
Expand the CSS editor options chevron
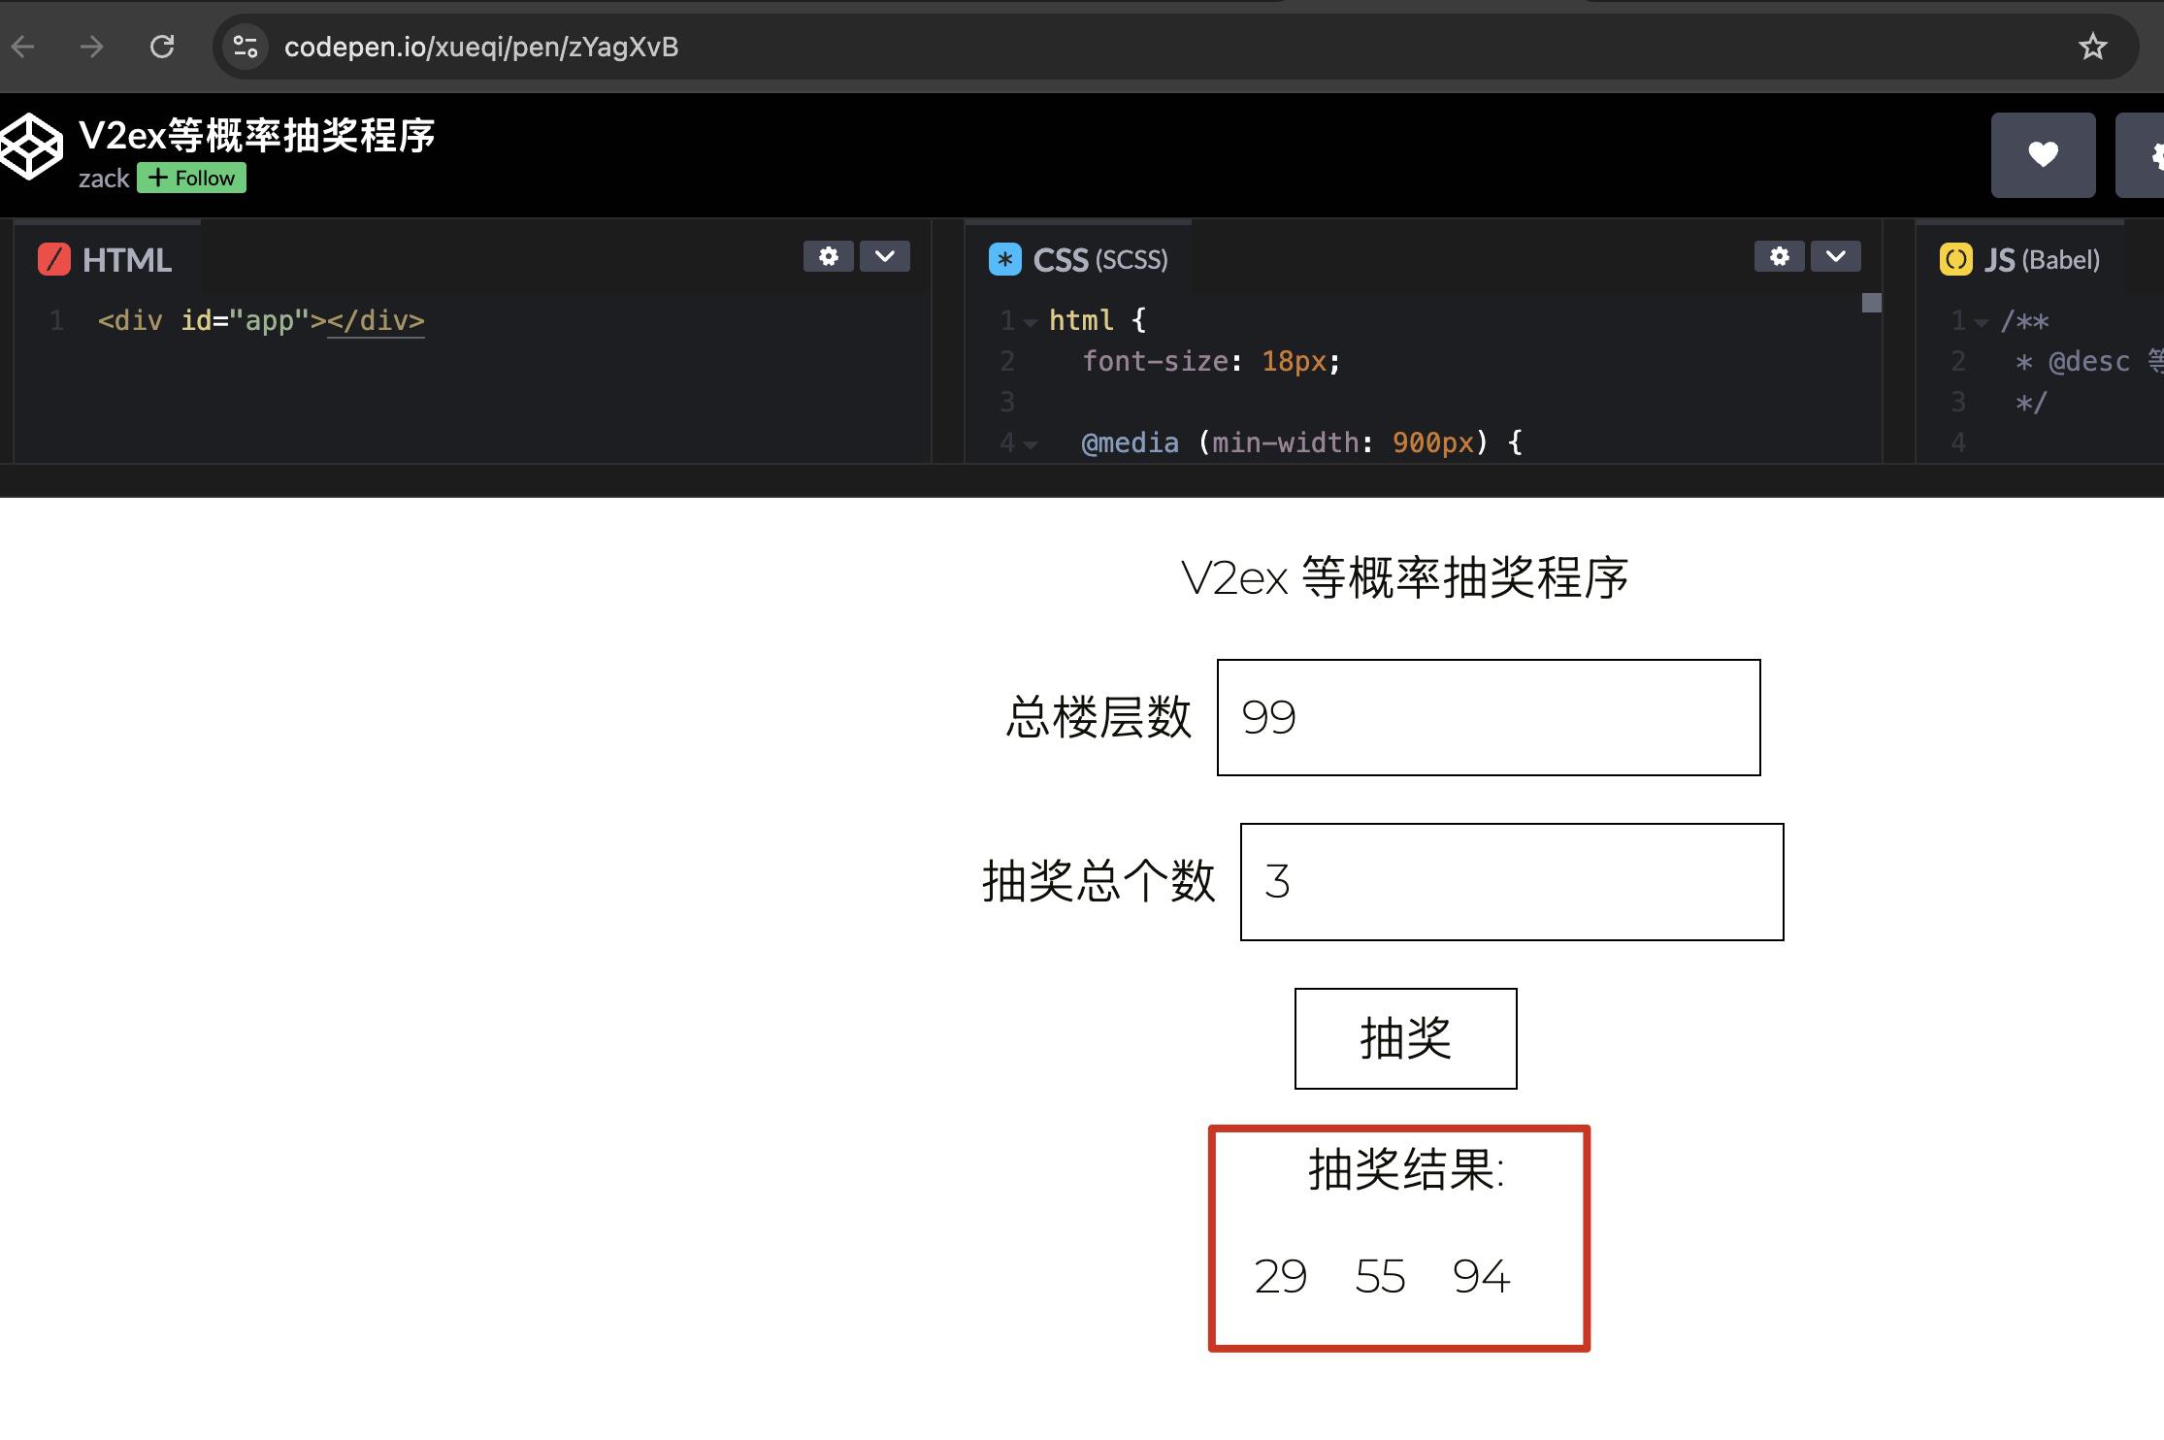[x=1835, y=256]
